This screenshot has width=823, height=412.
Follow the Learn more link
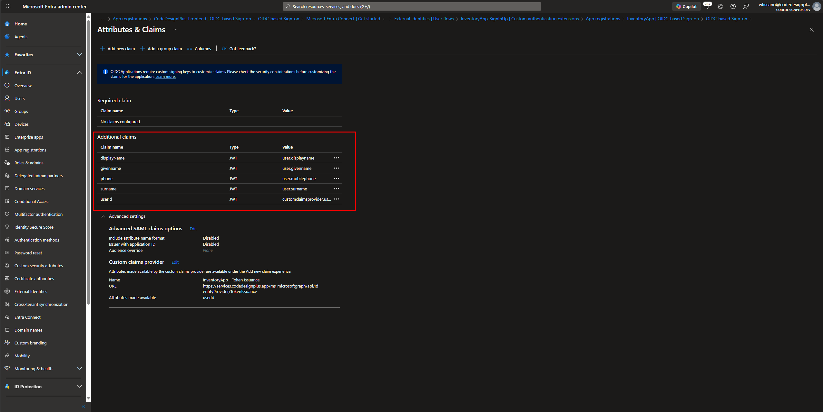[165, 77]
